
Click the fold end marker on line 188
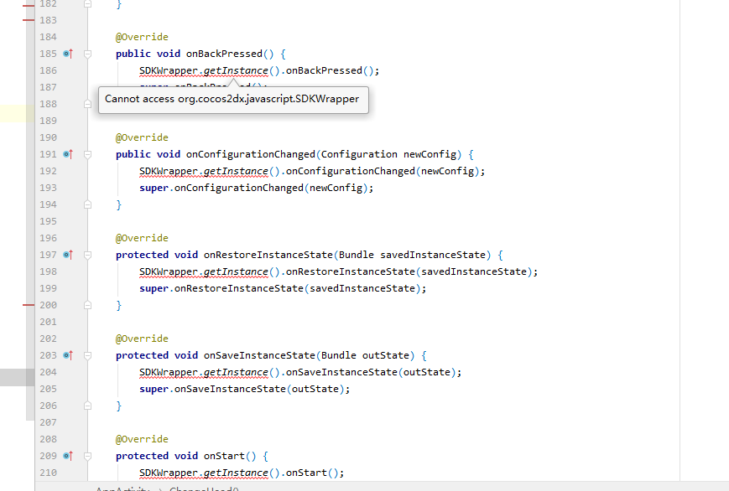click(x=87, y=104)
